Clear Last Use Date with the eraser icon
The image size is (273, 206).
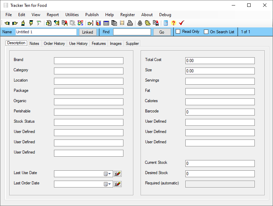coord(118,174)
